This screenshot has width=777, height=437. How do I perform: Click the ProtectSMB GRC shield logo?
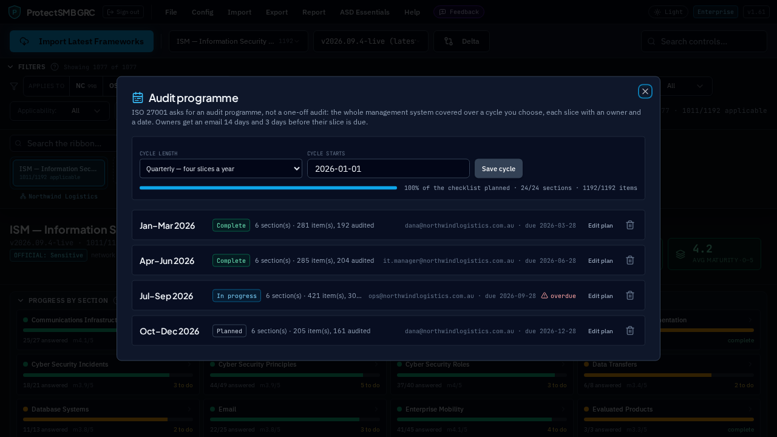point(15,12)
